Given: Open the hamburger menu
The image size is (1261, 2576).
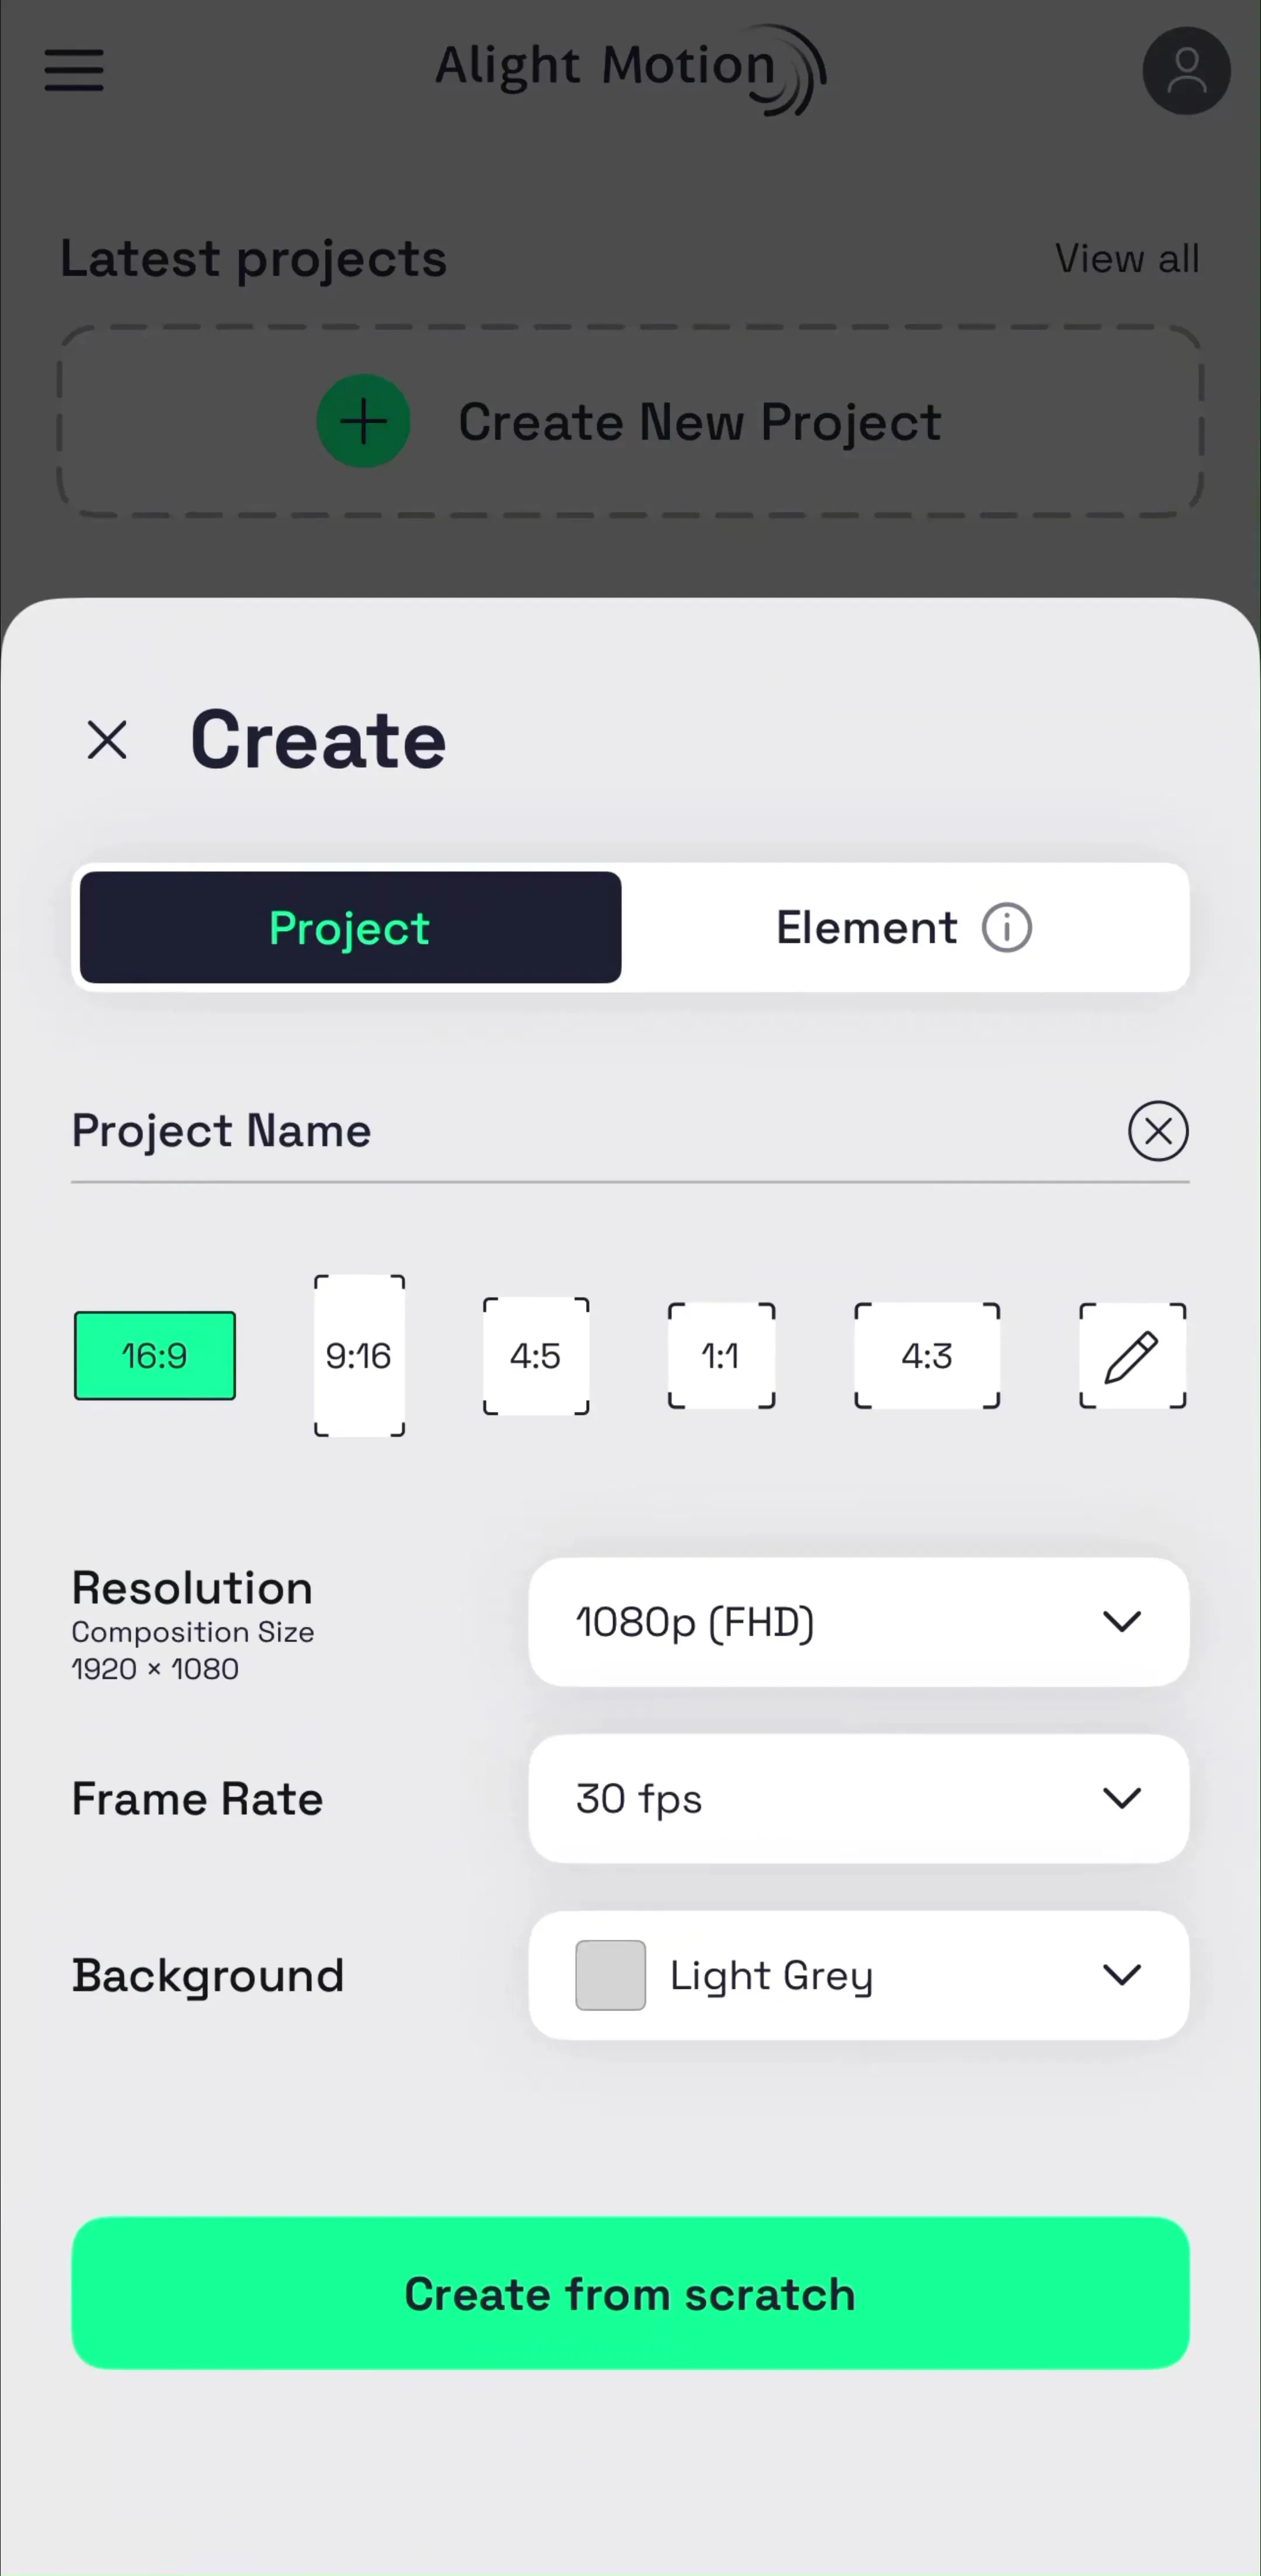Looking at the screenshot, I should pos(74,71).
